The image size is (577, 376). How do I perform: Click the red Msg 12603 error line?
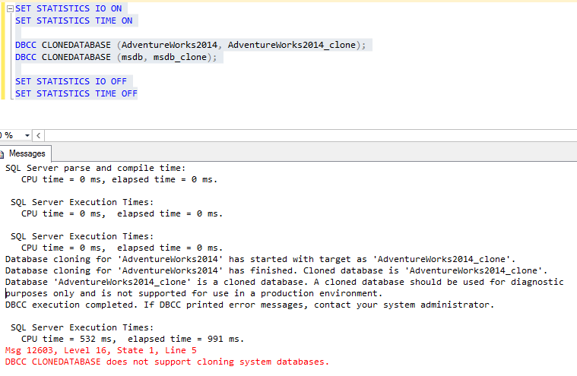(101, 350)
